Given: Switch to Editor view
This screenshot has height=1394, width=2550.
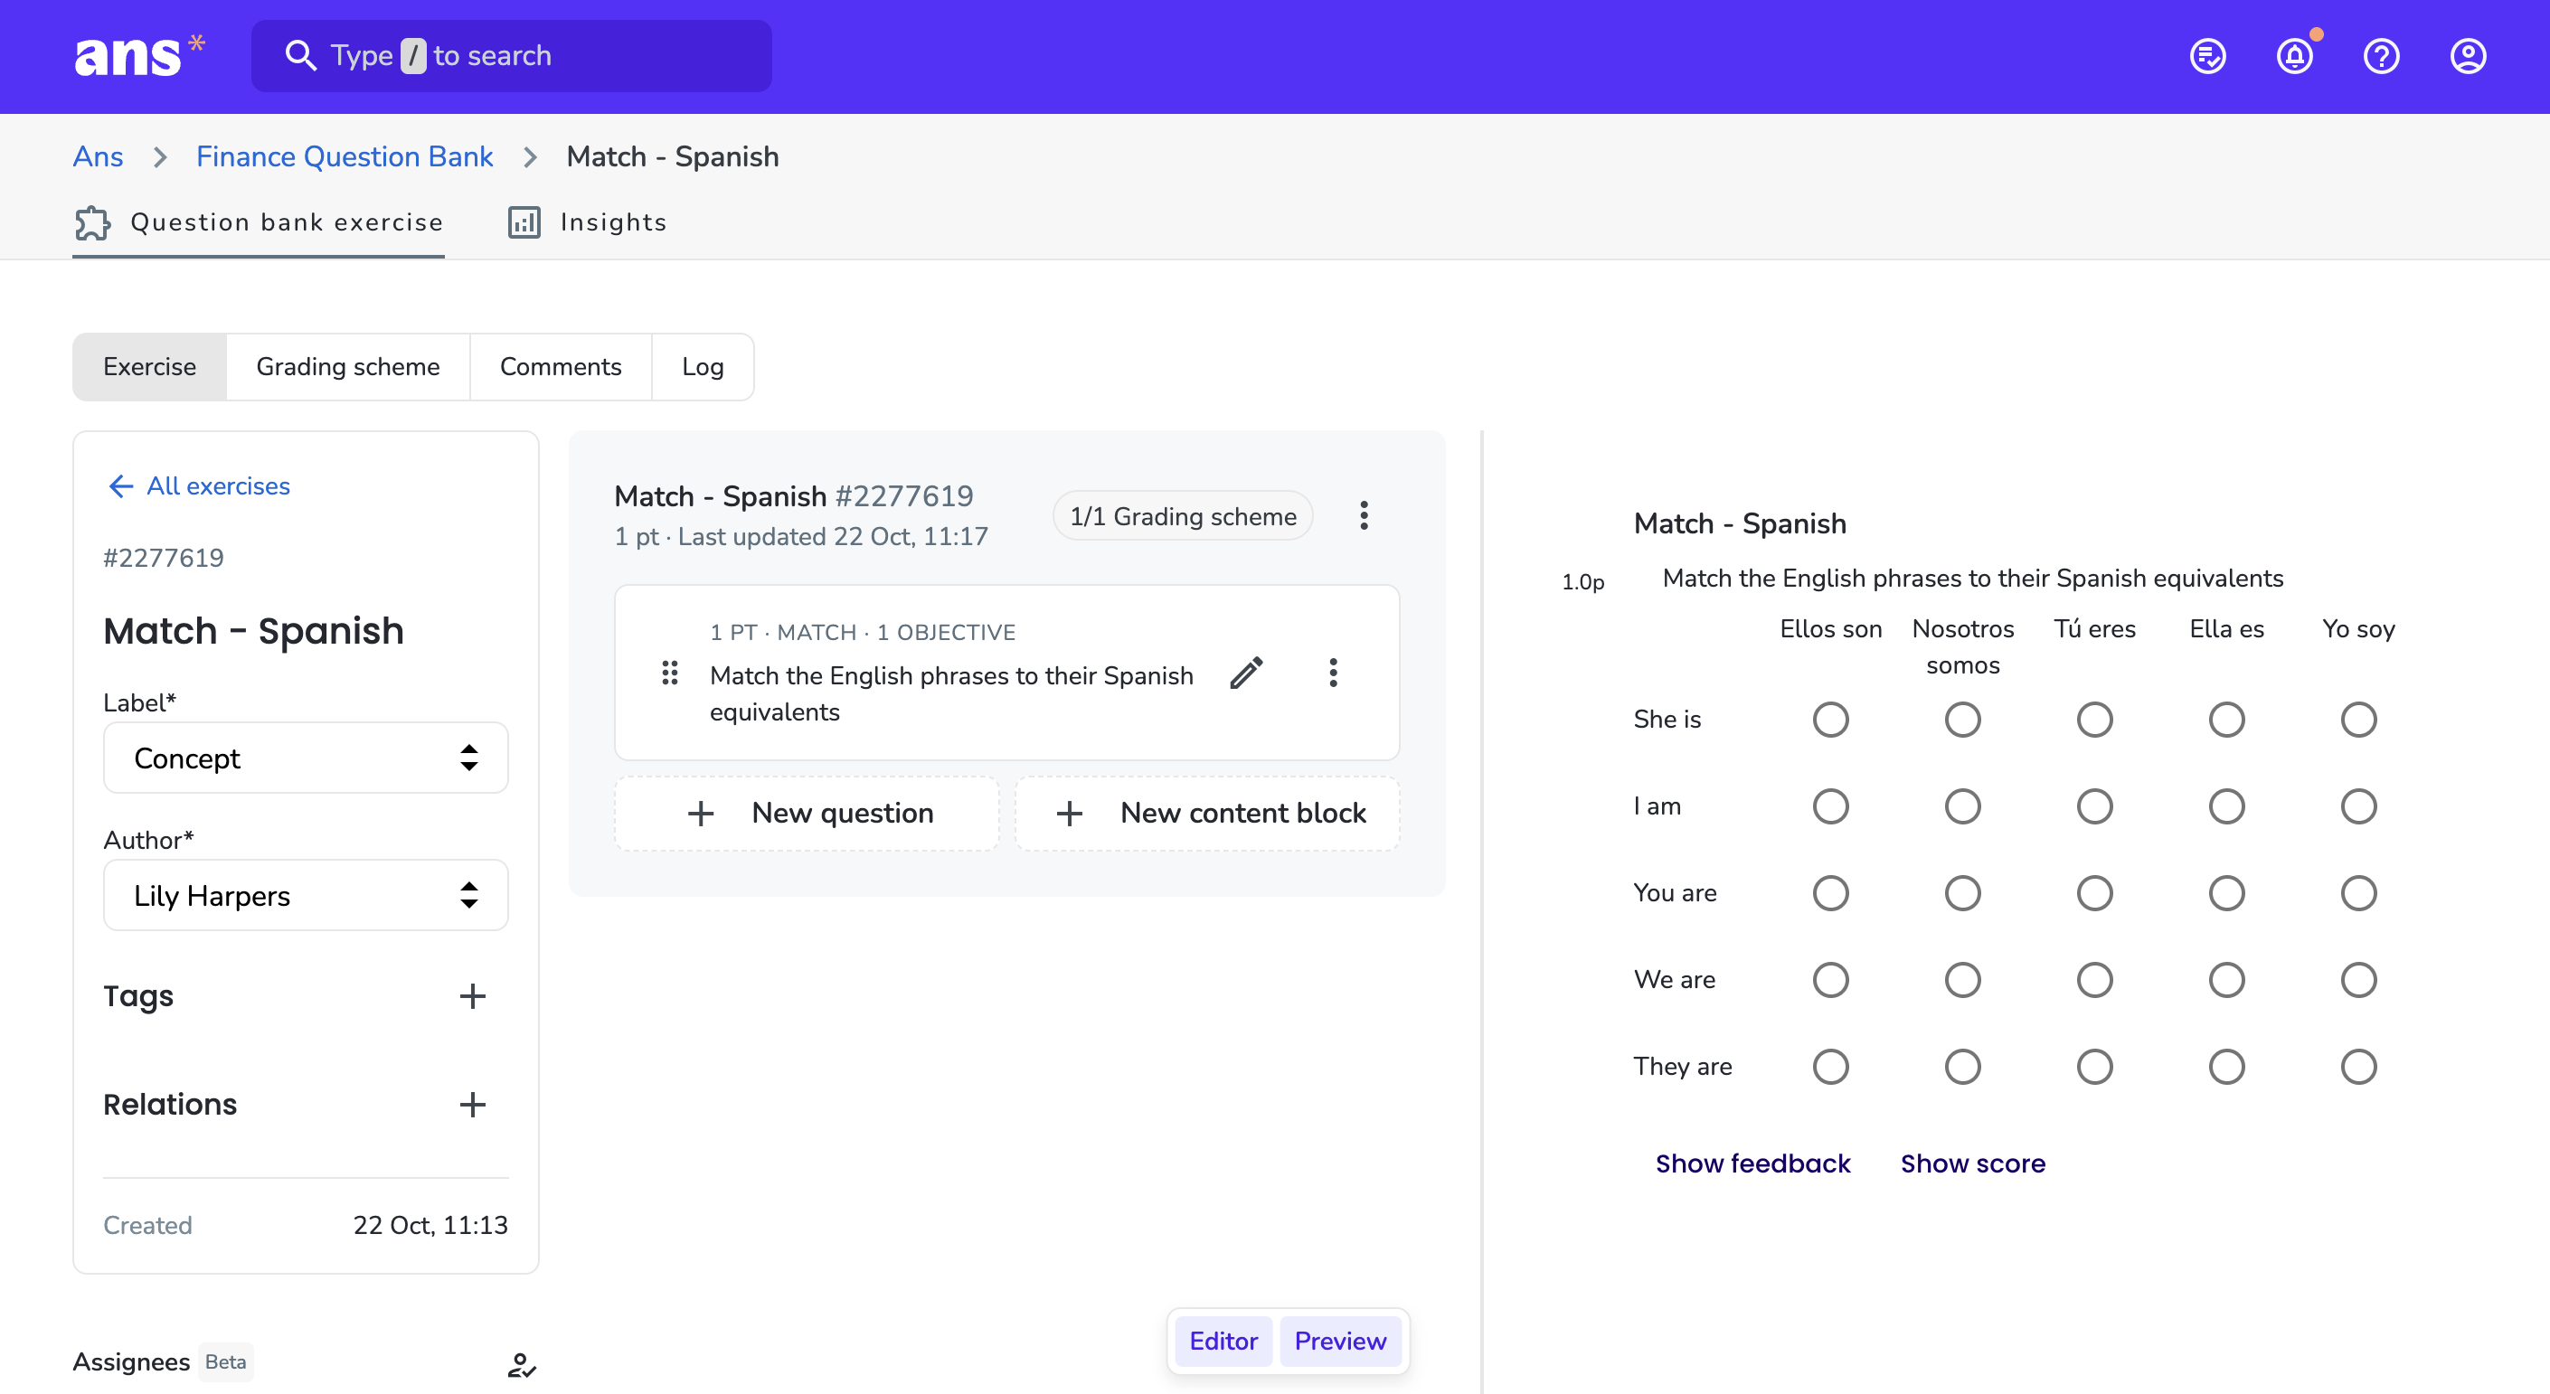Looking at the screenshot, I should coord(1223,1341).
